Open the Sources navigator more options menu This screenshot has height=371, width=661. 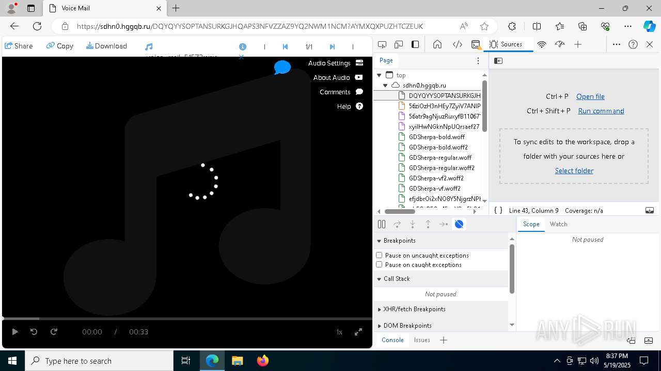(x=478, y=61)
